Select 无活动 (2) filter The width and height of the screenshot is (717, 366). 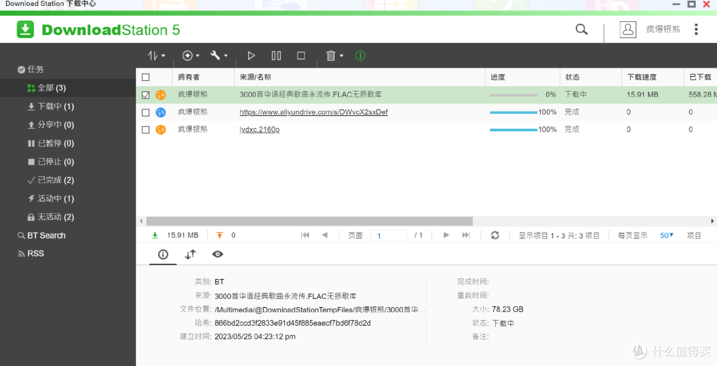point(50,217)
